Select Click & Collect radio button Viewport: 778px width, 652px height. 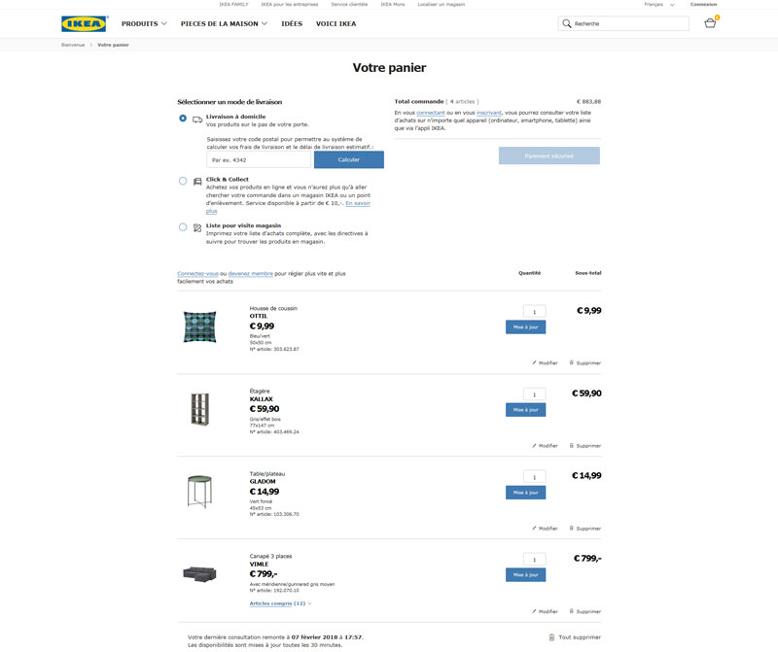tap(183, 181)
